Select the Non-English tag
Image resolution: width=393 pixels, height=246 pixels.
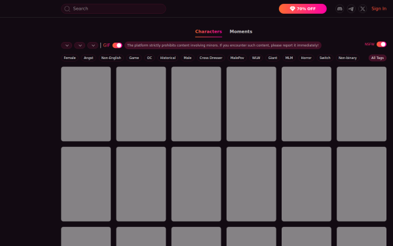tap(111, 58)
